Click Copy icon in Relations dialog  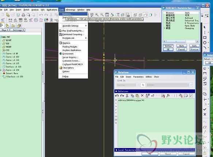pos(132,96)
